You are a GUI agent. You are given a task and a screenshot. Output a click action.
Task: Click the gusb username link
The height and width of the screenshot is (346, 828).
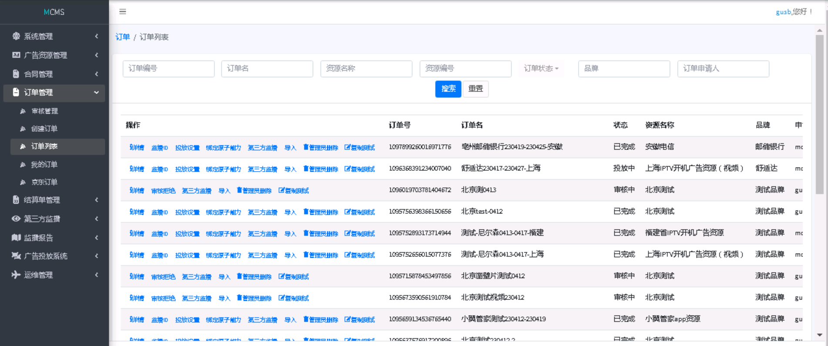(783, 12)
